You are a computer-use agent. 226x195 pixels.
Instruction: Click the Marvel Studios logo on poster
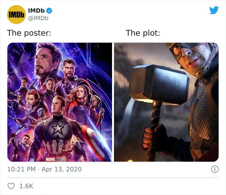tap(56, 159)
